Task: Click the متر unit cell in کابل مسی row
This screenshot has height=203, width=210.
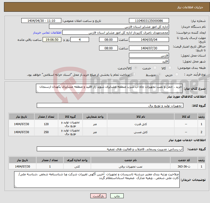Action: [x=95, y=132]
